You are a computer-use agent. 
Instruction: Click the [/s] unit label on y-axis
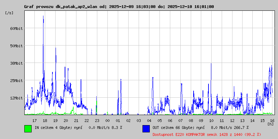point(9,13)
